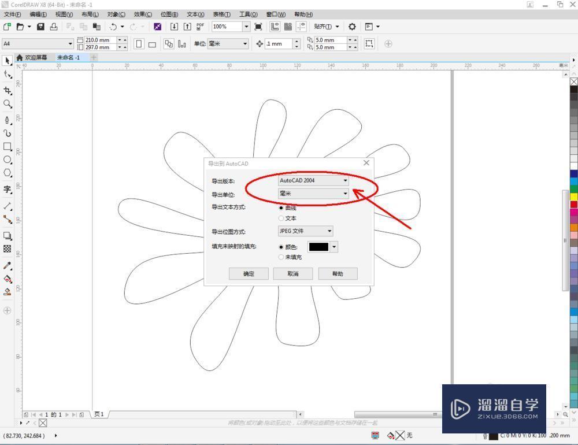
Task: Click the black fill color swatch
Action: coord(318,247)
